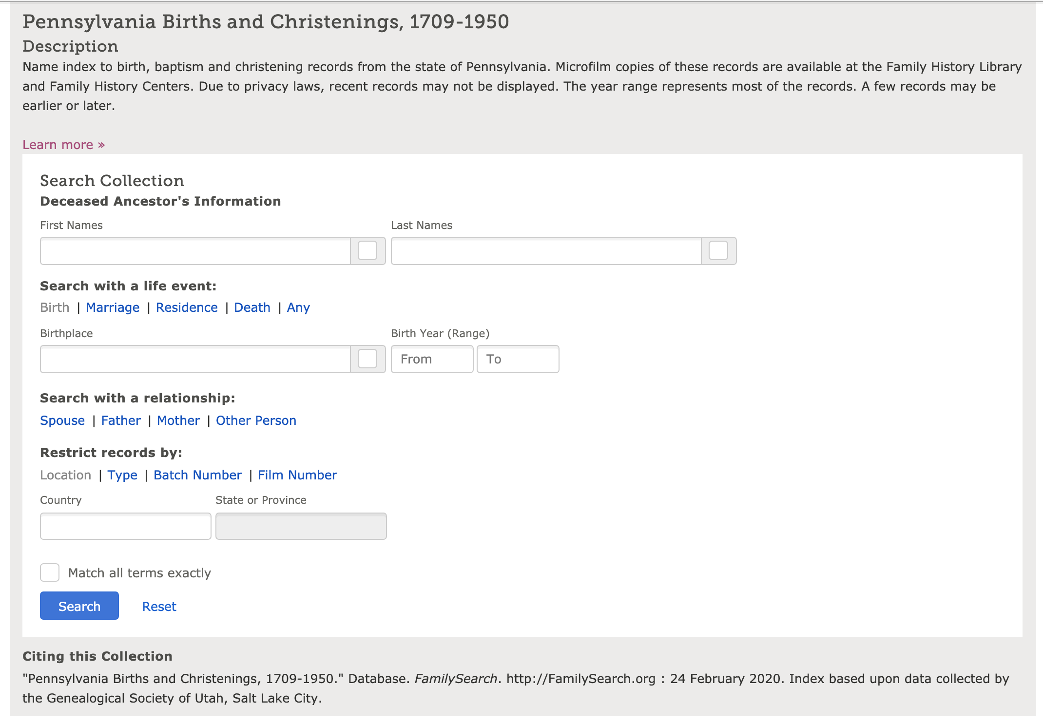Toggle the First Names exact match icon

point(366,250)
